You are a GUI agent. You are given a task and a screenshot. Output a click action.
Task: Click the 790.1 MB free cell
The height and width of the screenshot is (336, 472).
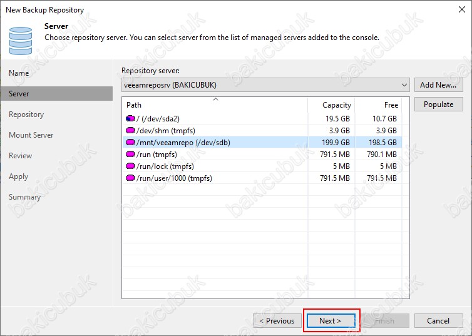pyautogui.click(x=378, y=154)
